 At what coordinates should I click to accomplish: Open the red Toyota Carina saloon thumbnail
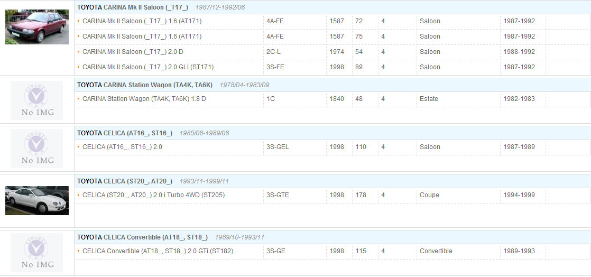(37, 27)
